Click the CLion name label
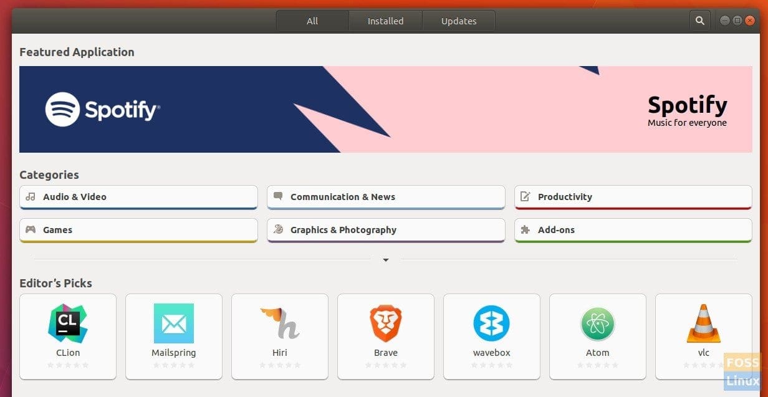Screen dimensions: 768x397 pyautogui.click(x=68, y=353)
